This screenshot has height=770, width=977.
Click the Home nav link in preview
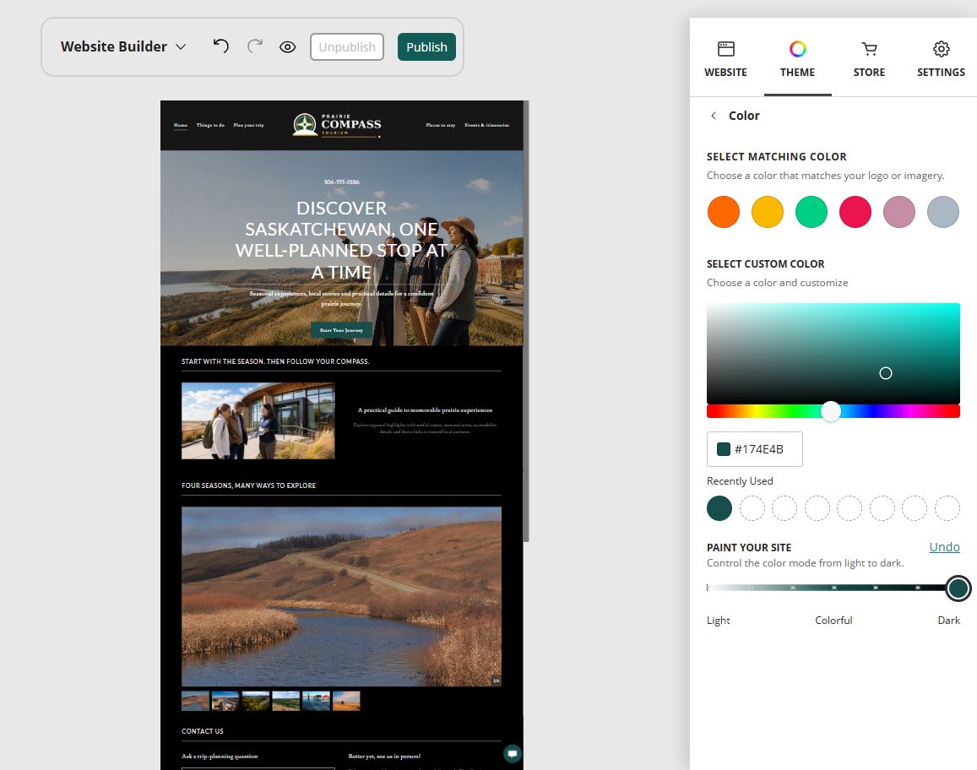tap(180, 125)
